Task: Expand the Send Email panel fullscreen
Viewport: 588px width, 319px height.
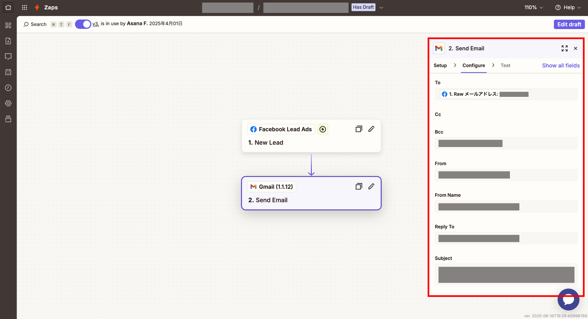Action: coord(564,48)
